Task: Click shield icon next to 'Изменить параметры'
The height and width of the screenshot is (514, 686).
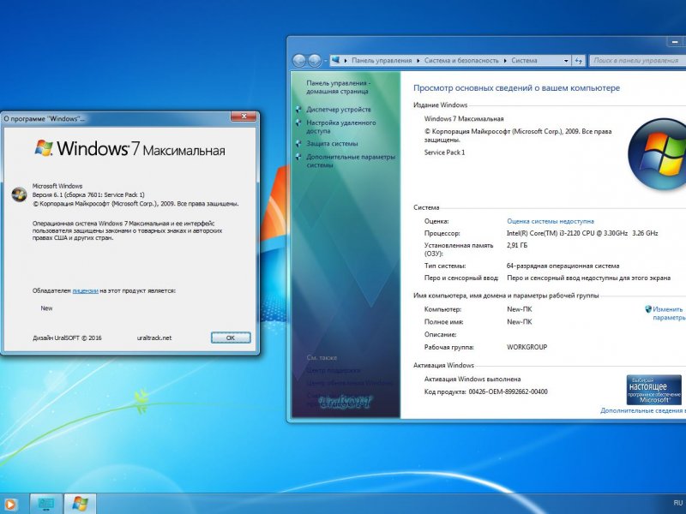Action: [648, 309]
